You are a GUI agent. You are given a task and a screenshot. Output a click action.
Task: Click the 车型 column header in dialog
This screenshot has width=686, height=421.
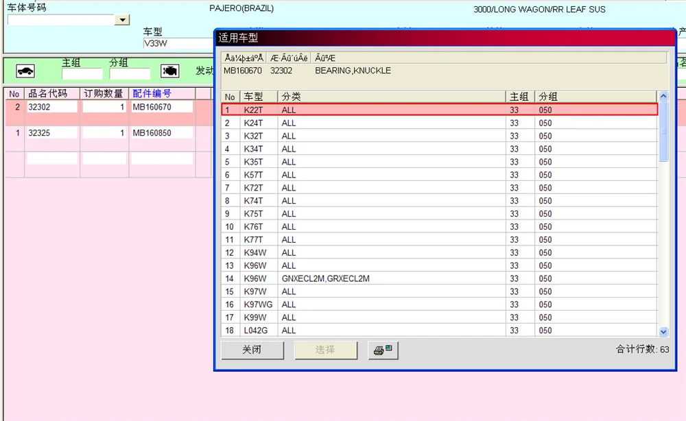pyautogui.click(x=259, y=97)
